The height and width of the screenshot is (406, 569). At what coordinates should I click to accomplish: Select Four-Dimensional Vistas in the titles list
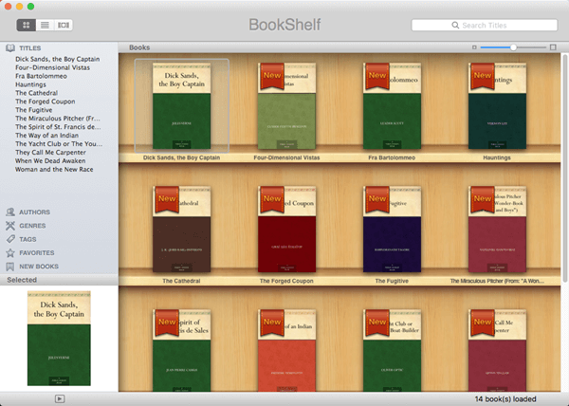[52, 67]
